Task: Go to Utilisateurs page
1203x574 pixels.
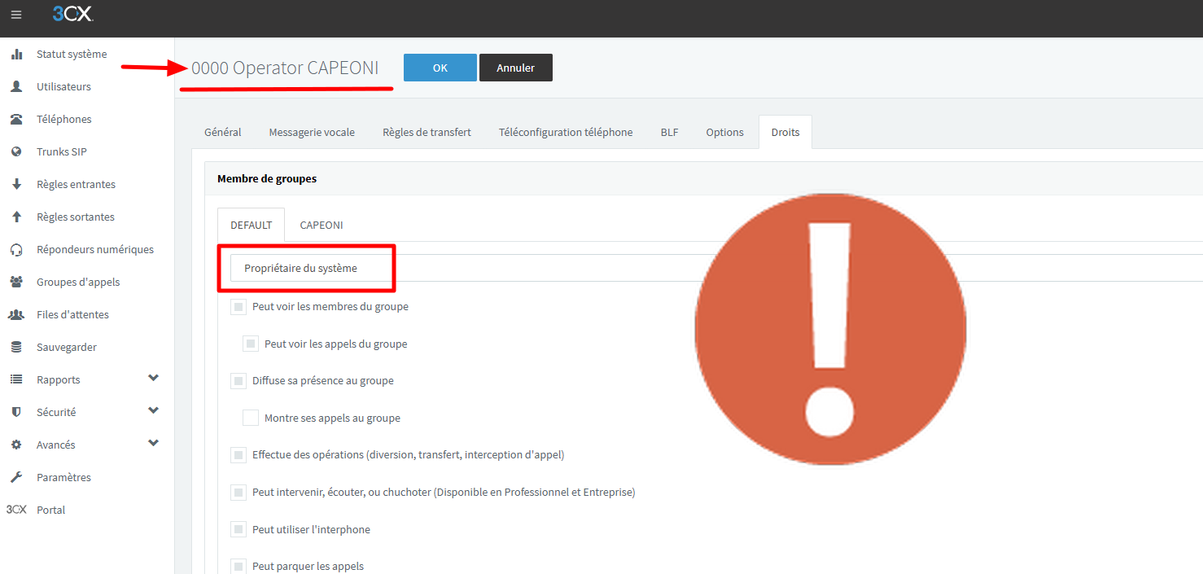Action: pyautogui.click(x=63, y=87)
